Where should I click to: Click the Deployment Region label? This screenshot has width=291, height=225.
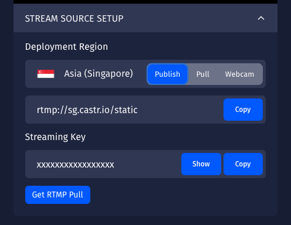pyautogui.click(x=66, y=47)
